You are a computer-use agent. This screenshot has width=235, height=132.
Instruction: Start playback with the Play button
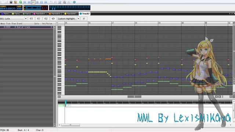pos(33,2)
